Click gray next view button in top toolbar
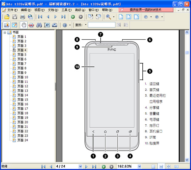 point(81,17)
